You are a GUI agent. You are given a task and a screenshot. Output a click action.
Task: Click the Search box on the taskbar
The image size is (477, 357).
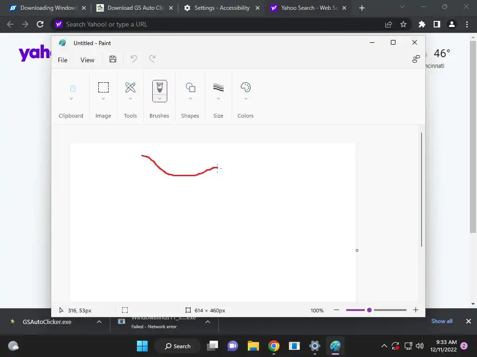[177, 346]
